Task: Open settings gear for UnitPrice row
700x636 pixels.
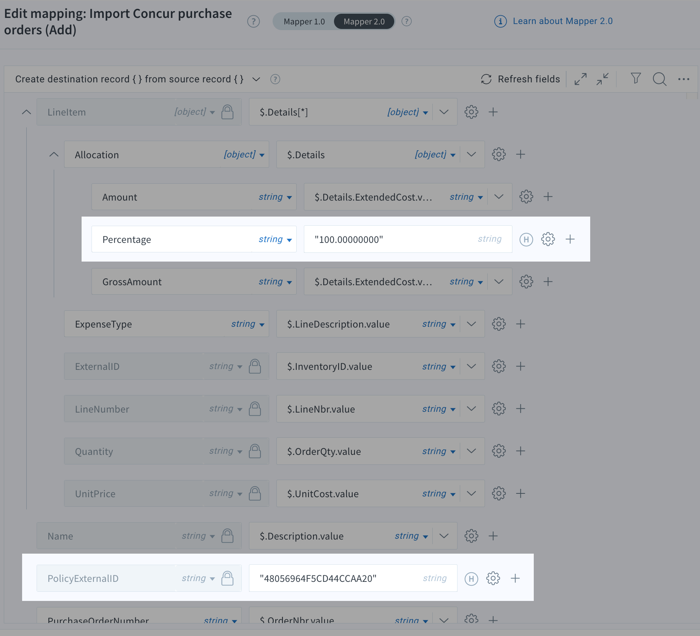Action: coord(499,493)
